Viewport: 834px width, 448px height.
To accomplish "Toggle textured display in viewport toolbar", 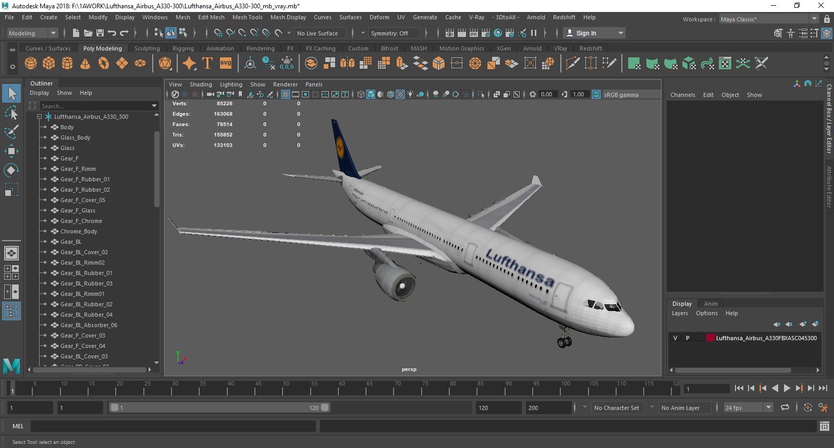I will click(400, 94).
